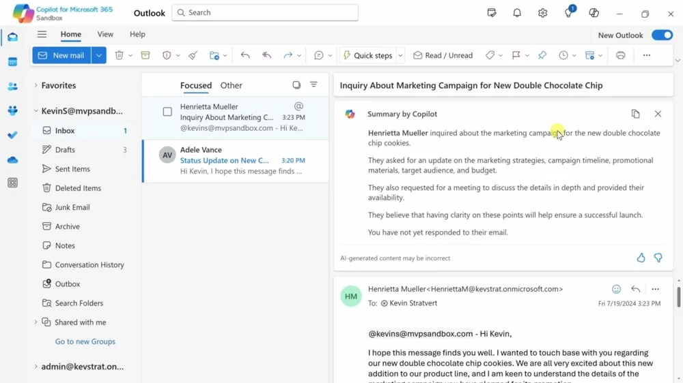Open notifications bell in the title bar

[x=517, y=13]
